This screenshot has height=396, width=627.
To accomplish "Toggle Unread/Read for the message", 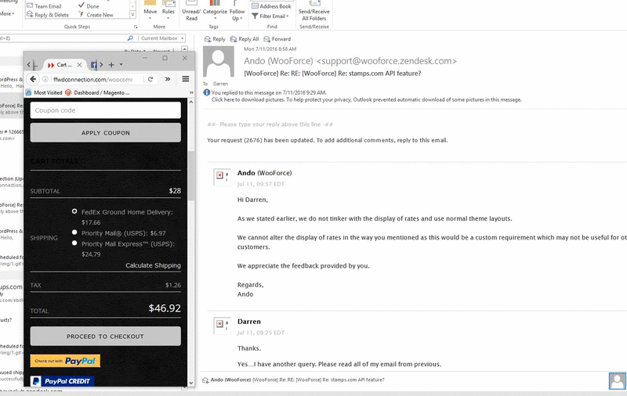I will click(x=191, y=12).
